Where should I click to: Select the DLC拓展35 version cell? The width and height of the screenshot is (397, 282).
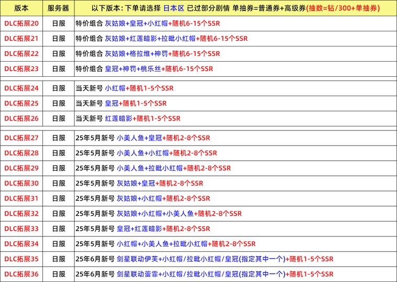pos(21,259)
